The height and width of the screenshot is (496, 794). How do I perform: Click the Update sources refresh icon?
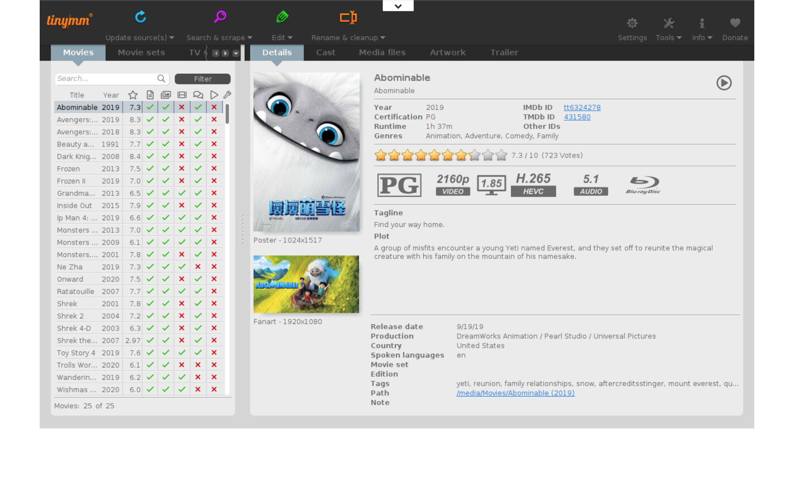point(141,17)
